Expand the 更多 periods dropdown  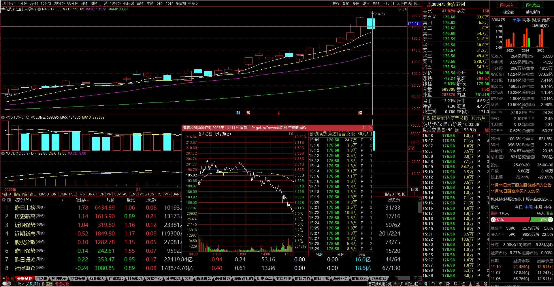tap(193, 3)
